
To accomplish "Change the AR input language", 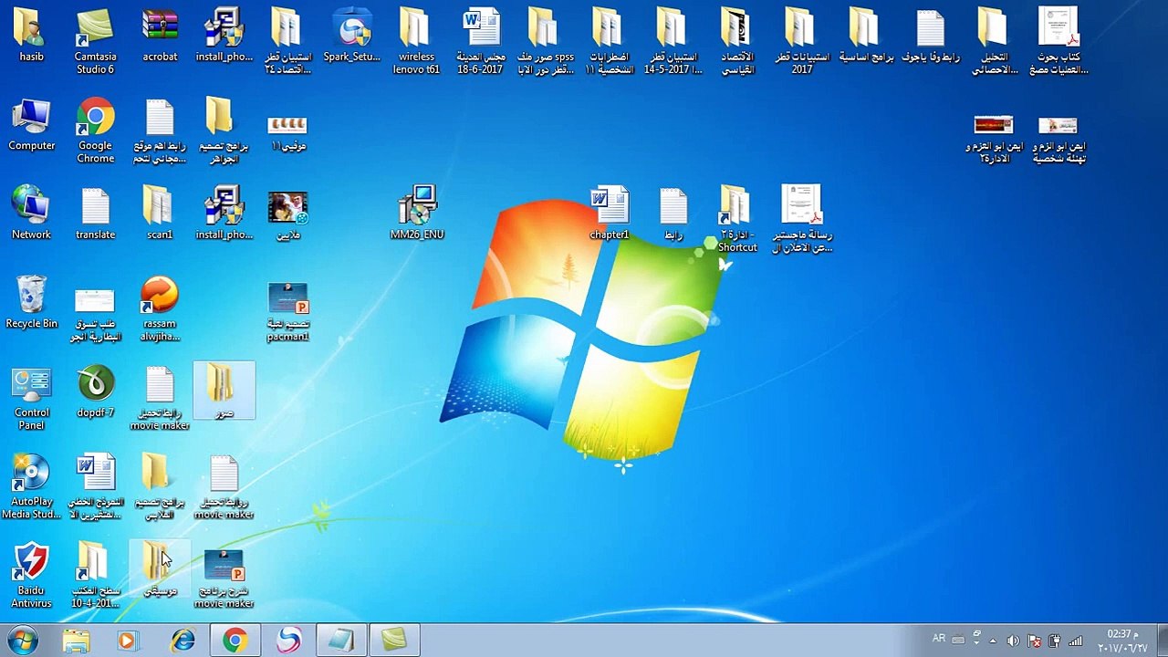I will 939,639.
